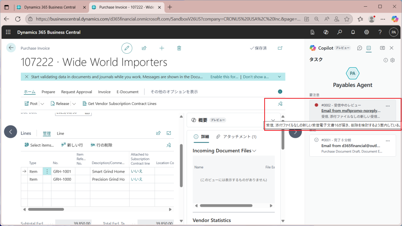Open the notifications bell
The width and height of the screenshot is (402, 226).
(x=353, y=32)
